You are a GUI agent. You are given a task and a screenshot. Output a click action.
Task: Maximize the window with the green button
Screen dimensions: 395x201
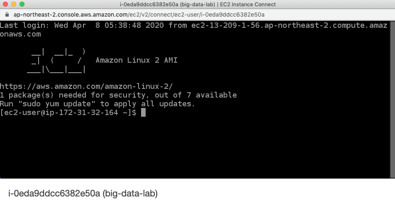pyautogui.click(x=22, y=5)
